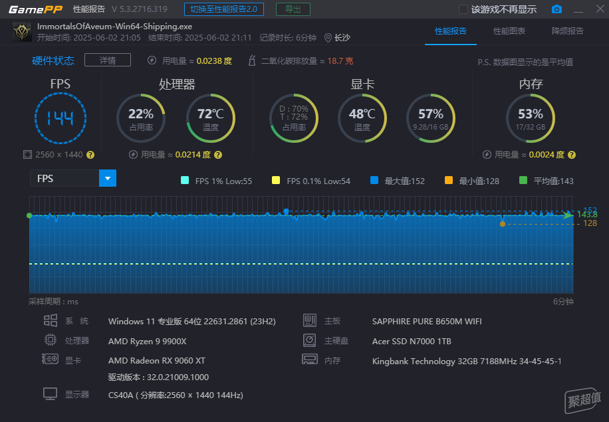
Task: Click the AMD Ryzen 9 9900X text
Action: 147,341
